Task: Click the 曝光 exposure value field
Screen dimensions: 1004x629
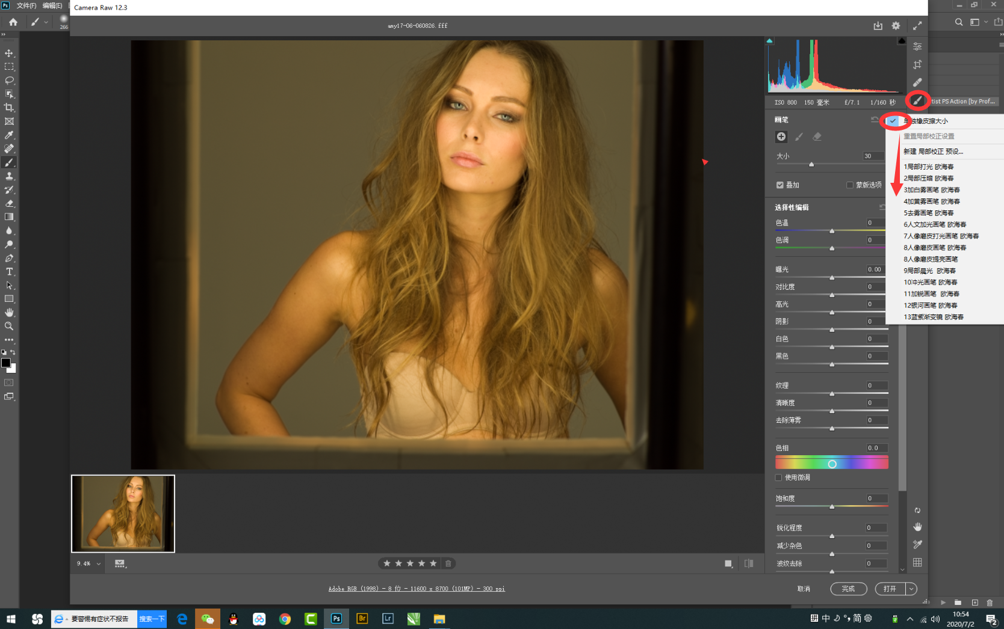Action: click(877, 269)
